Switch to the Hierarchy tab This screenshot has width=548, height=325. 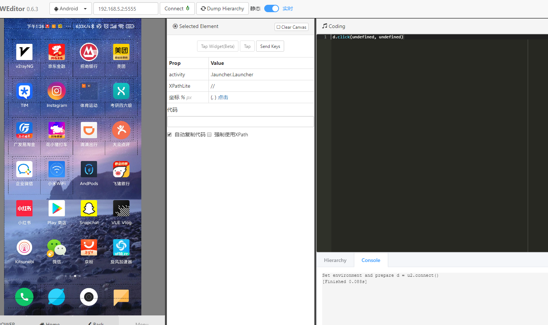pos(335,260)
